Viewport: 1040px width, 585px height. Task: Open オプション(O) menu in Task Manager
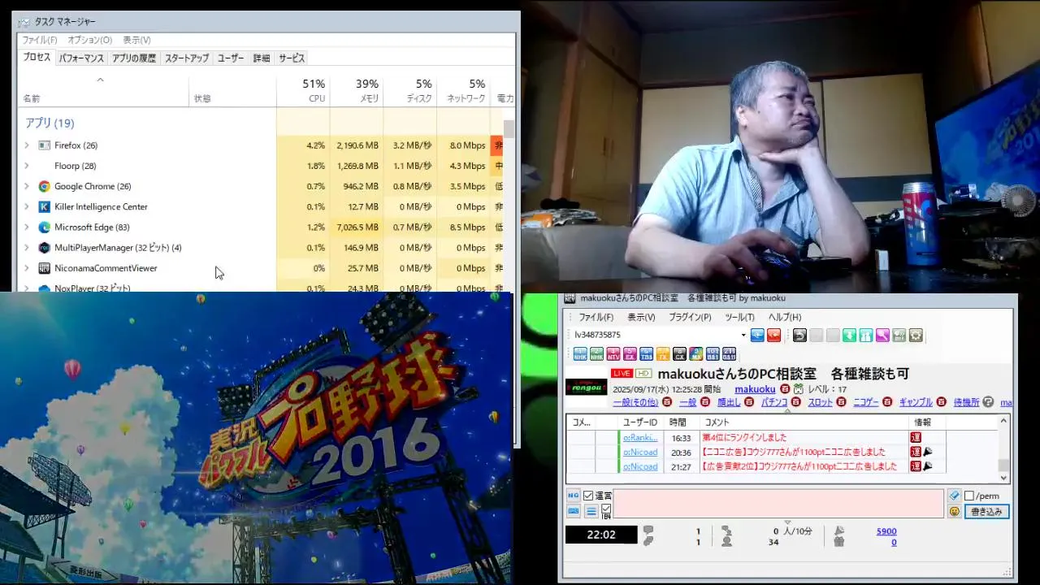89,40
